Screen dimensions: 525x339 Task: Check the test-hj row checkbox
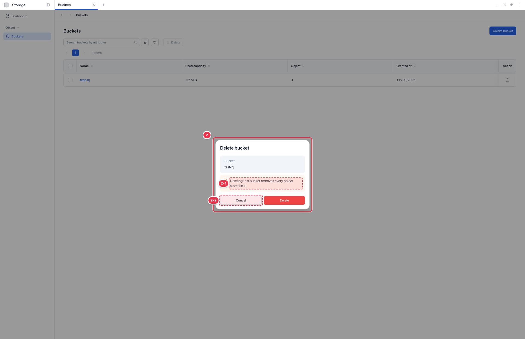pyautogui.click(x=70, y=80)
